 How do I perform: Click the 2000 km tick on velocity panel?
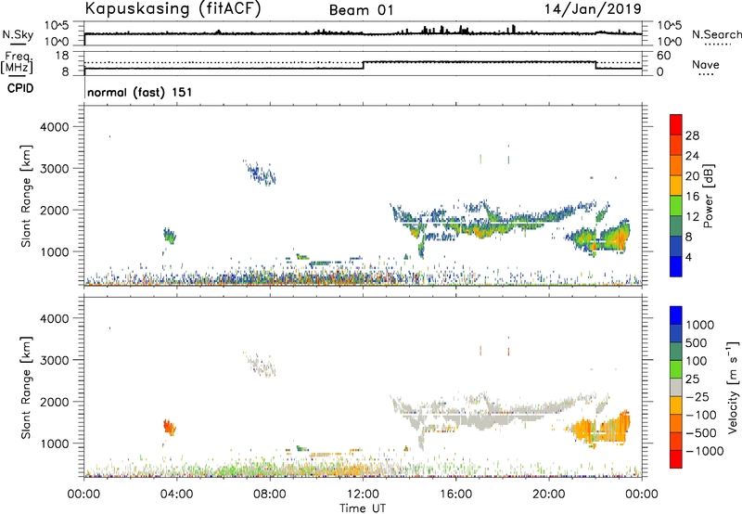[54, 402]
